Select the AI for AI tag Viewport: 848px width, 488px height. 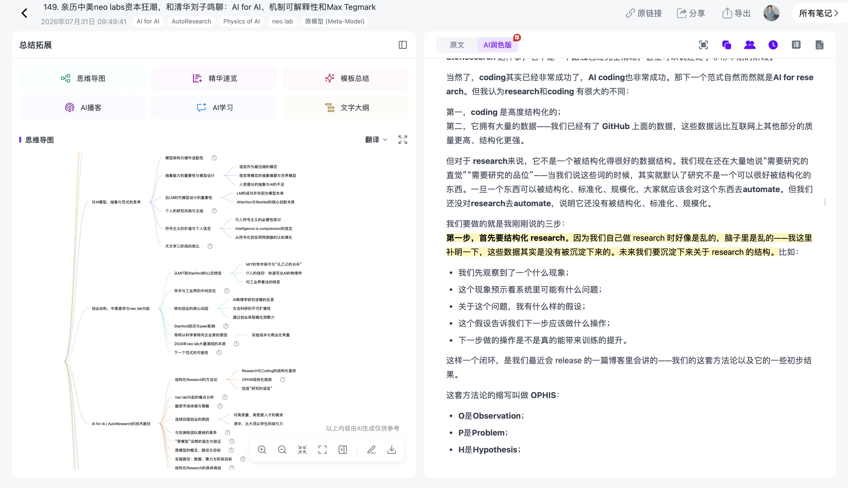point(148,21)
